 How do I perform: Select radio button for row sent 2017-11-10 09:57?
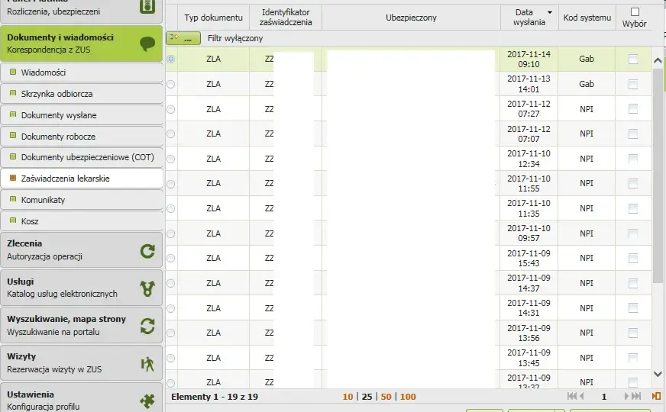pyautogui.click(x=171, y=233)
